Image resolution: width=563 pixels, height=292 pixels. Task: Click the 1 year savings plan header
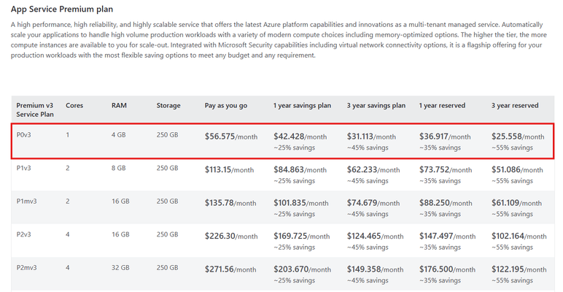[302, 106]
